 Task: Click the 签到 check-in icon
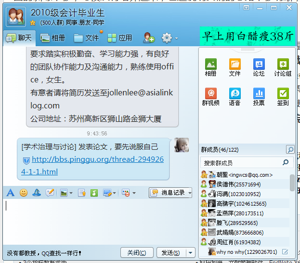[283, 97]
